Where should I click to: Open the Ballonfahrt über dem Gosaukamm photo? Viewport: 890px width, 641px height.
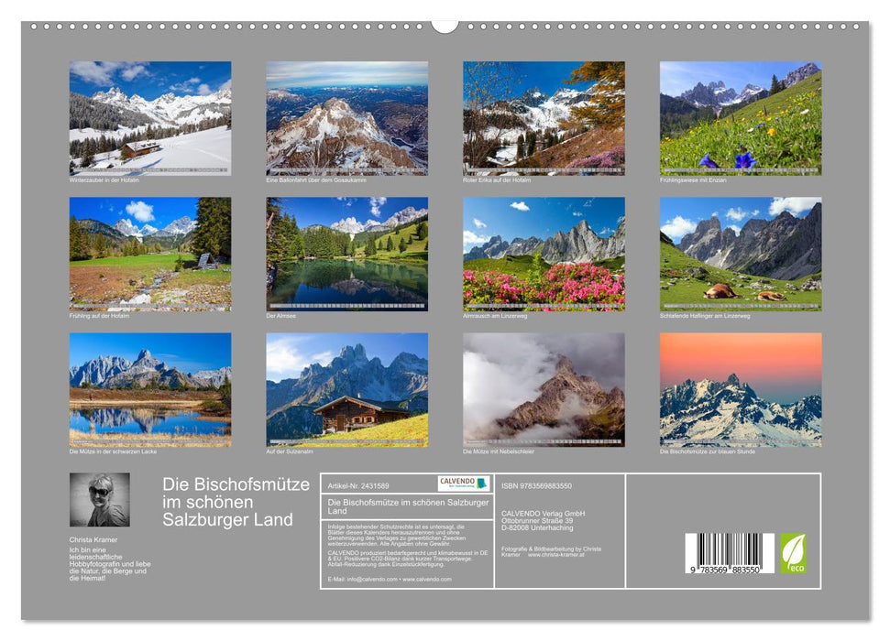(x=346, y=118)
